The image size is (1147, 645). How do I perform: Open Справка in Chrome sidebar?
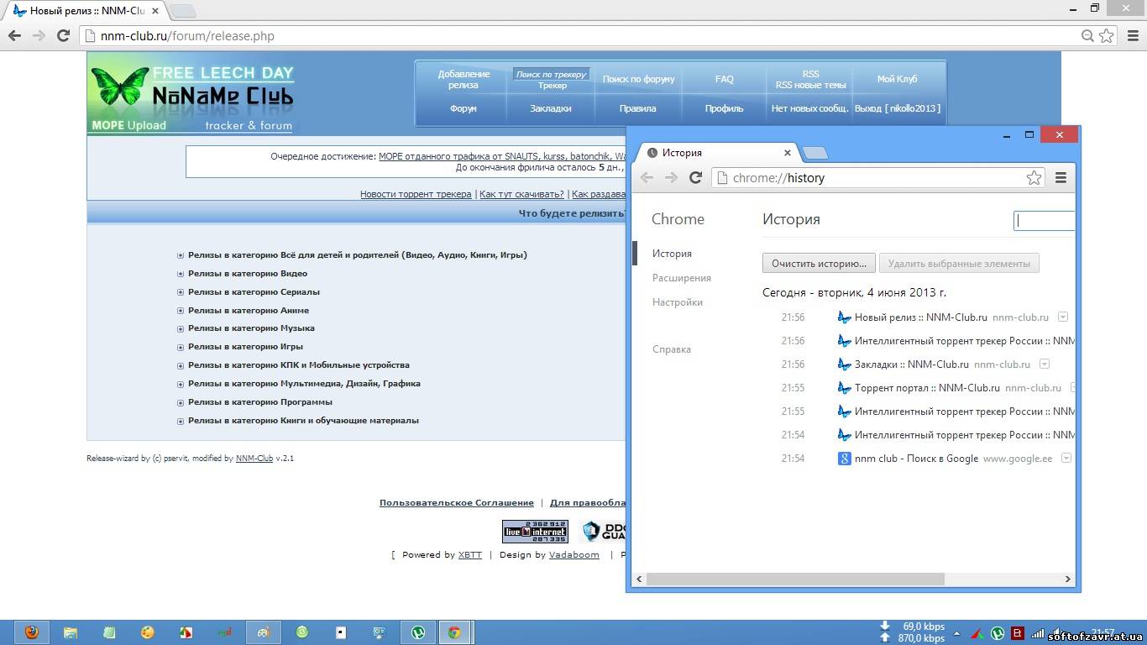pos(672,349)
